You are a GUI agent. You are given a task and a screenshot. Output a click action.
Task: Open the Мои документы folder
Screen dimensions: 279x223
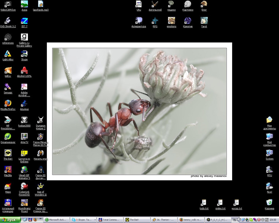[x=269, y=123]
